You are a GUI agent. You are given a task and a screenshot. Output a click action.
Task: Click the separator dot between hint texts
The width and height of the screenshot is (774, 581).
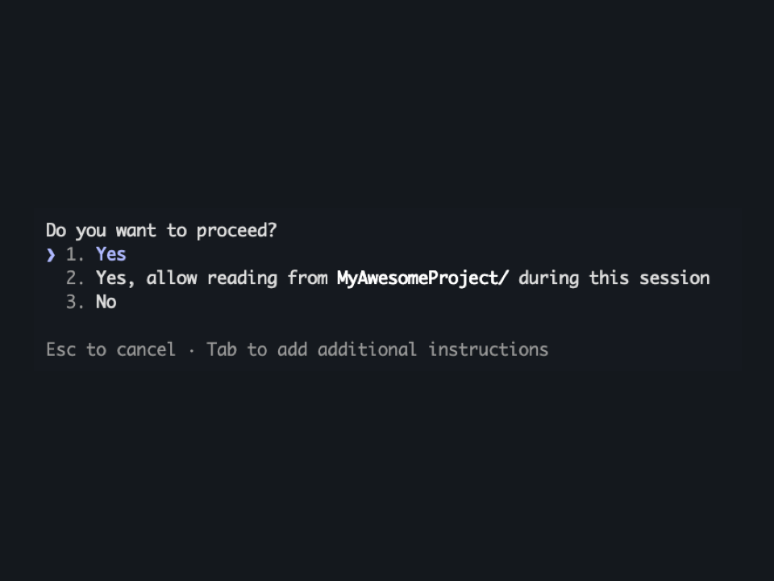[192, 349]
